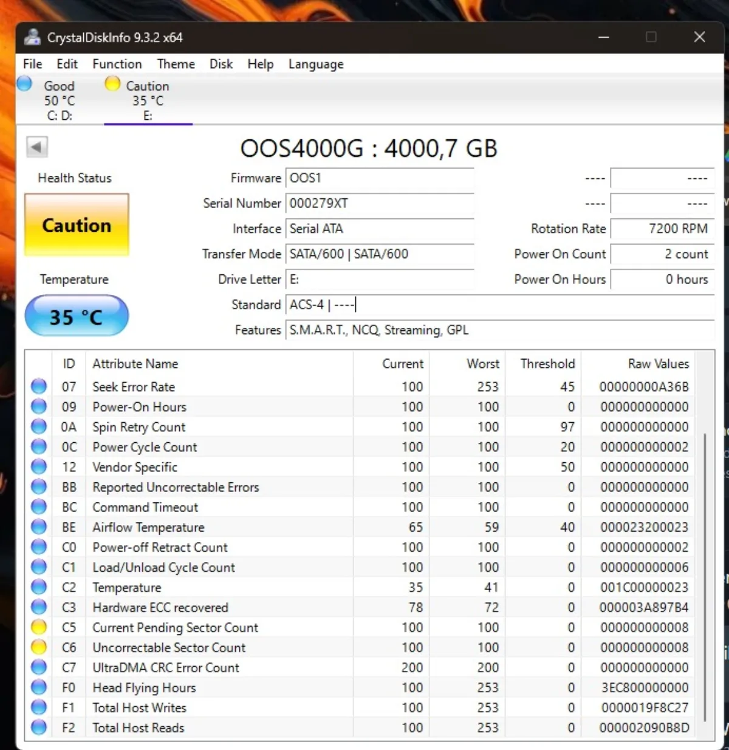Click the Transfer Mode field SATA/600

coord(380,254)
